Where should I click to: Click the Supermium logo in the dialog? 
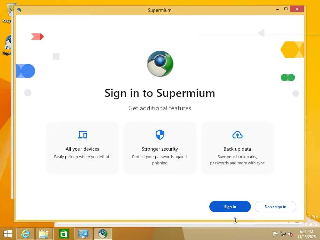pyautogui.click(x=160, y=63)
